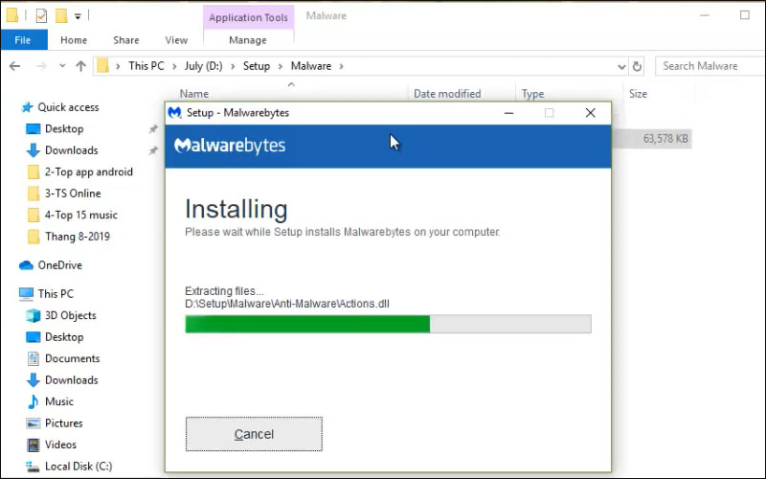The height and width of the screenshot is (479, 766).
Task: Click the Properties checkmark icon in quick toolbar
Action: [41, 16]
